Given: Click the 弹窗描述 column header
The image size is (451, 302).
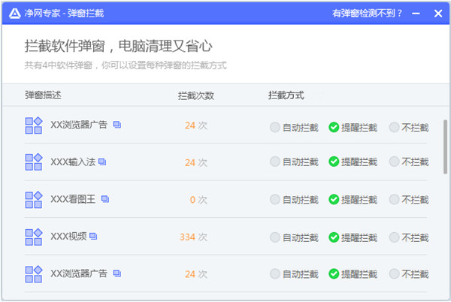Looking at the screenshot, I should (x=43, y=95).
